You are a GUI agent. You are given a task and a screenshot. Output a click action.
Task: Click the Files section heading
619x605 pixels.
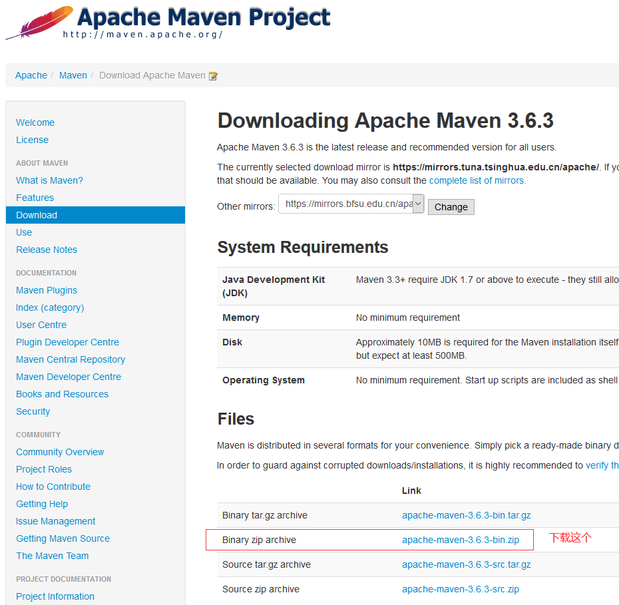coord(236,419)
